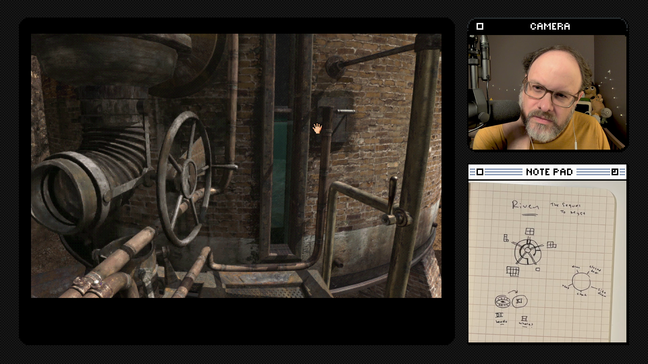Click the "The Sequel to Myst" note
The width and height of the screenshot is (648, 364).
click(x=568, y=209)
